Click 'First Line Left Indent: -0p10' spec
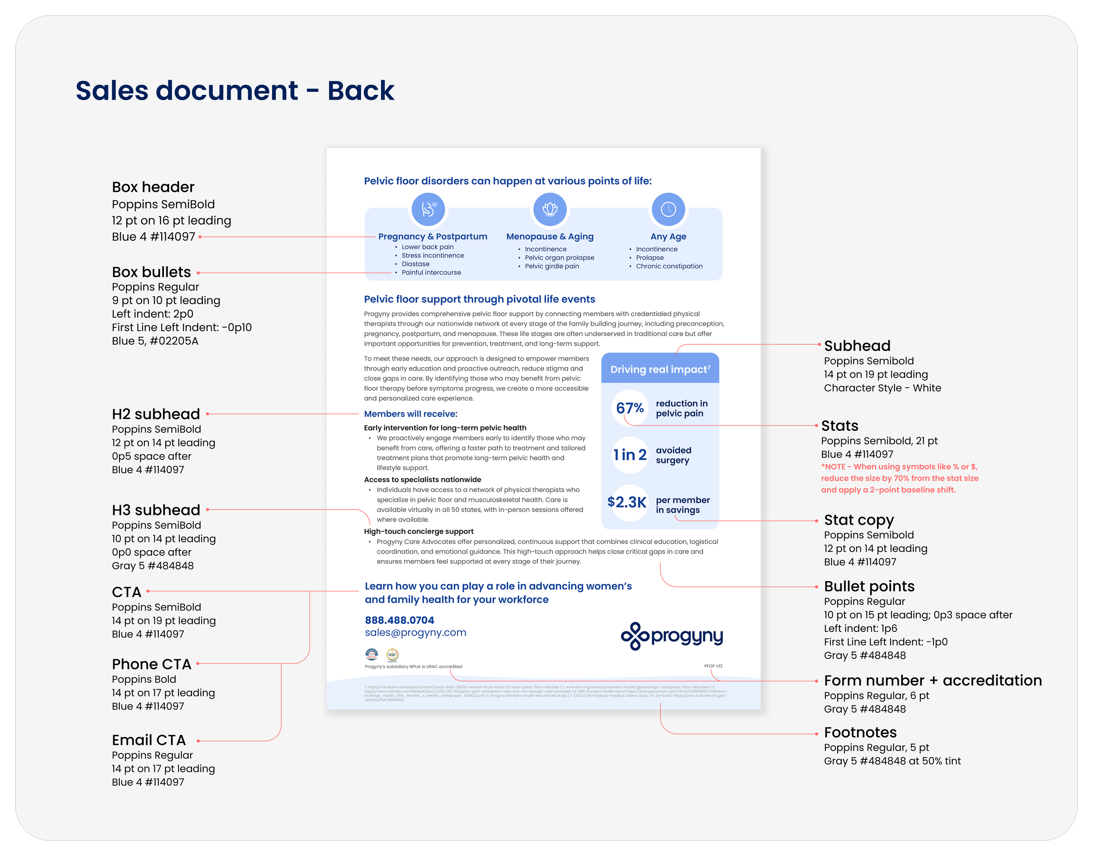 click(181, 327)
